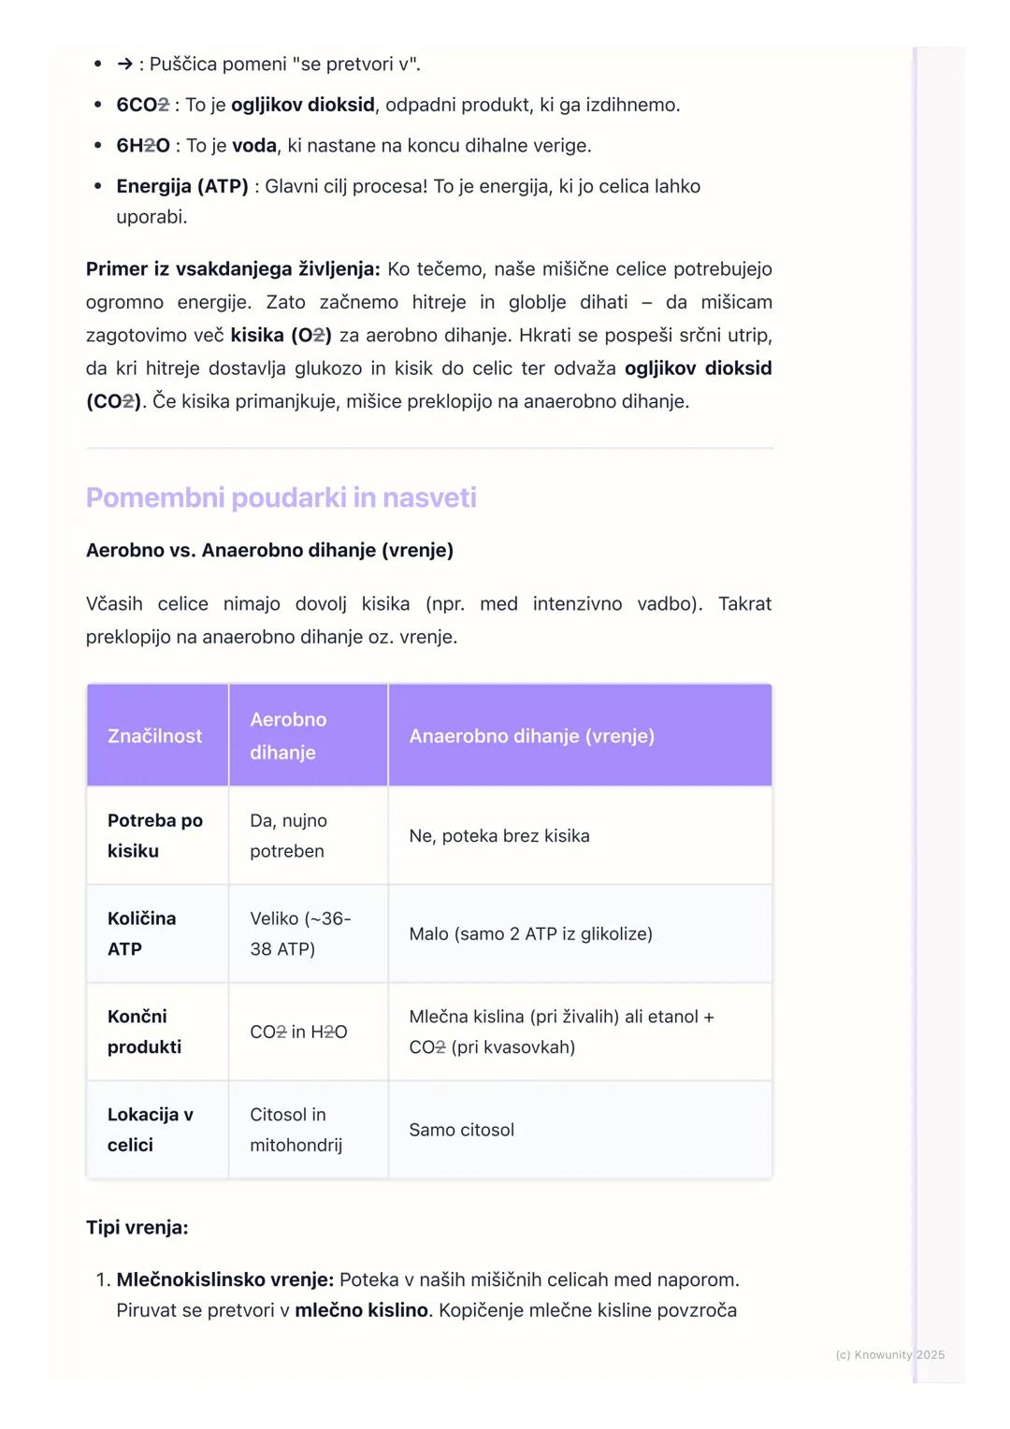Click the 'Veliko (~36-38 ATP)' cell
Screen dimensions: 1010x1429
coord(299,933)
